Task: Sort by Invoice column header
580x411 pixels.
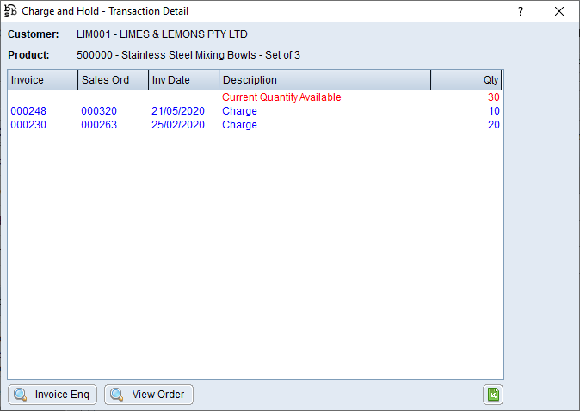Action: pyautogui.click(x=41, y=80)
